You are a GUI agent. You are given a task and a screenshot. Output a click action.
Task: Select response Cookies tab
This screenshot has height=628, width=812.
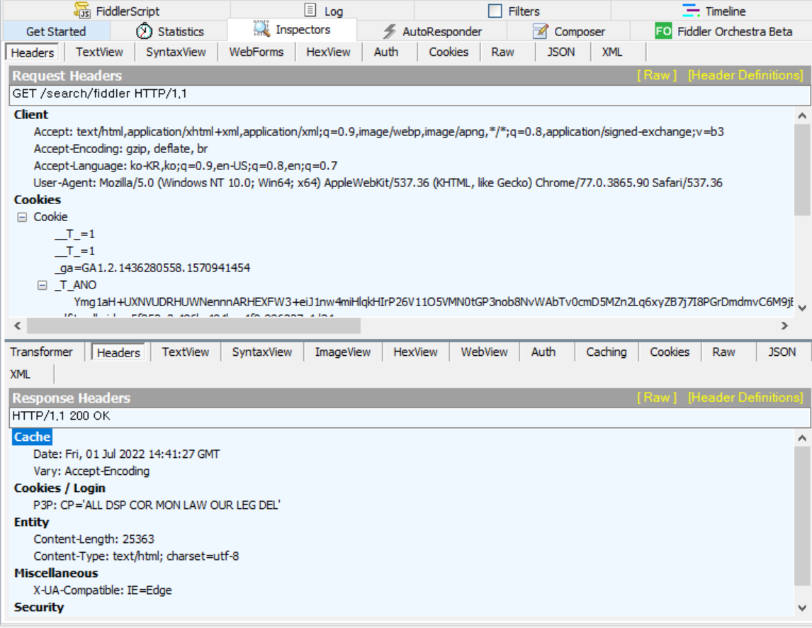pyautogui.click(x=670, y=352)
